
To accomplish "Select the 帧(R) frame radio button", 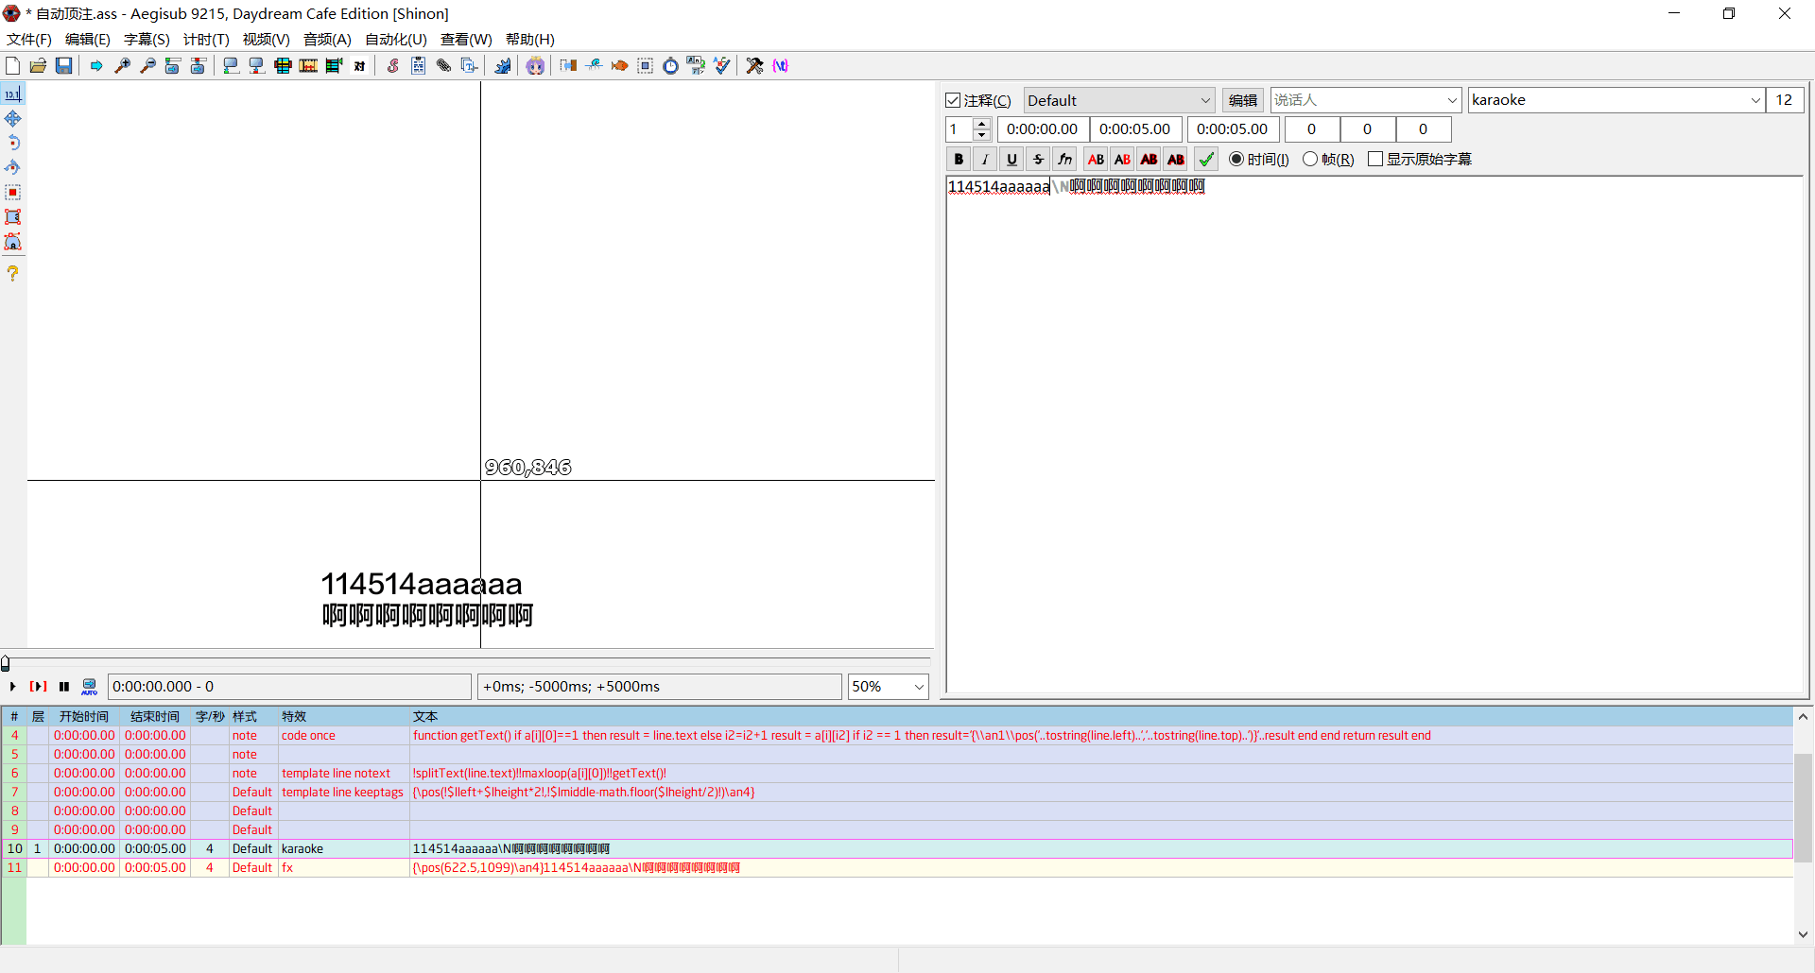I will [x=1310, y=159].
